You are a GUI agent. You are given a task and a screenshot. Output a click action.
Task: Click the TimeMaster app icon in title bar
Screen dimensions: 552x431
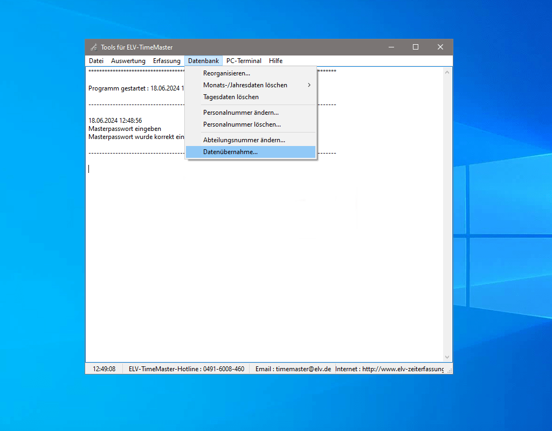(x=94, y=47)
